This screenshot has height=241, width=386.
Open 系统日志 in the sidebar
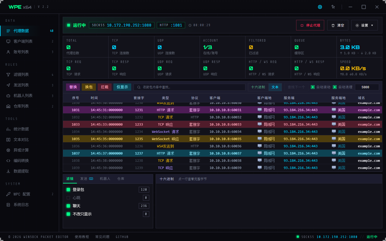point(29,205)
